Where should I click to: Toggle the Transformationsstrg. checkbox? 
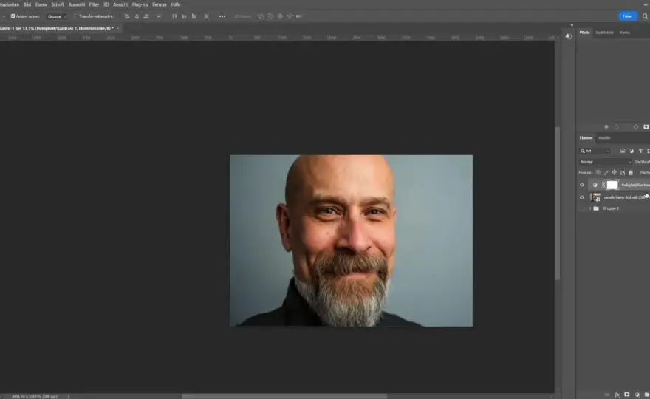click(x=76, y=16)
